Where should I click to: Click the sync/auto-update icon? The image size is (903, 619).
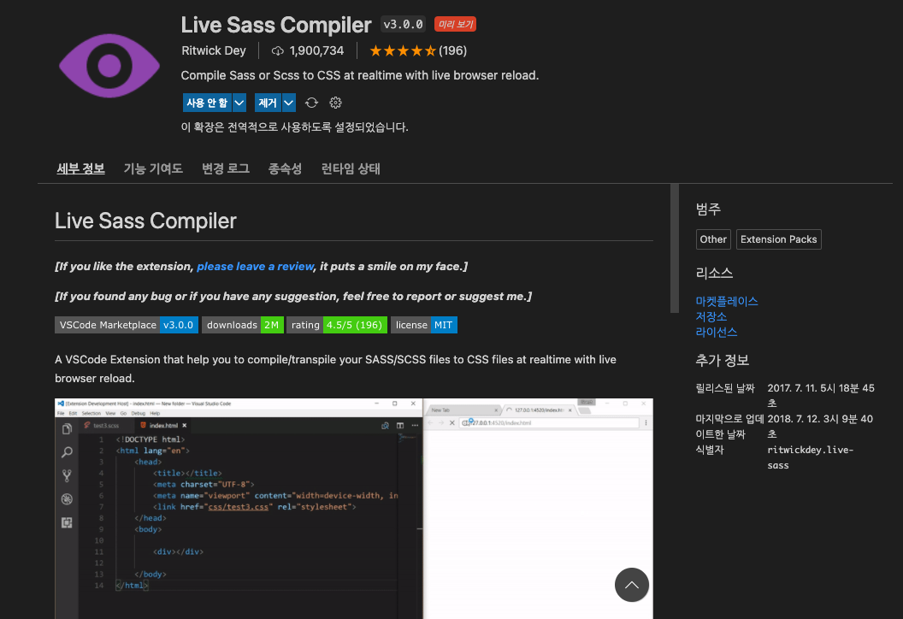point(311,103)
